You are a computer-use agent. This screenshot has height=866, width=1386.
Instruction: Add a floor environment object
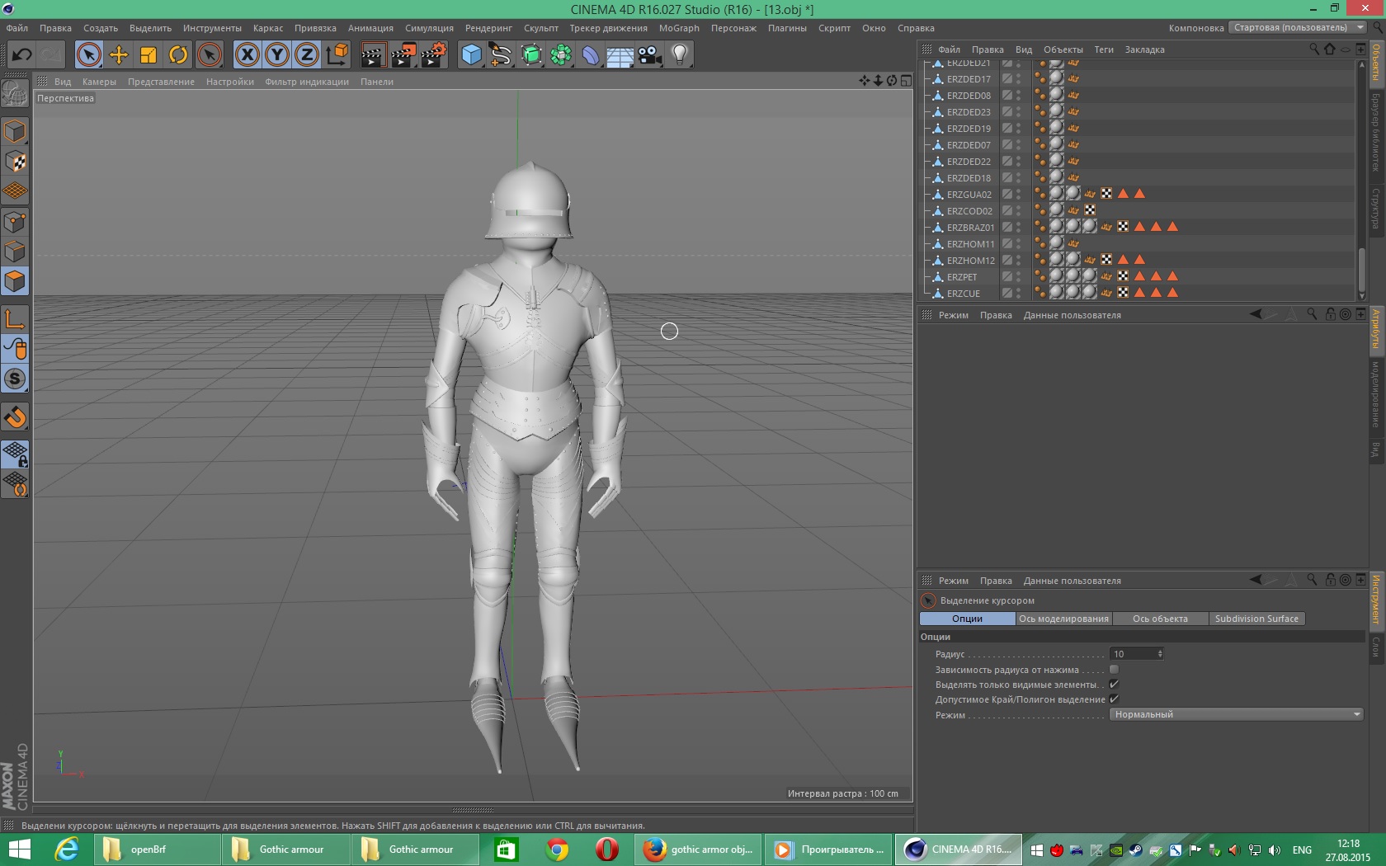click(620, 55)
